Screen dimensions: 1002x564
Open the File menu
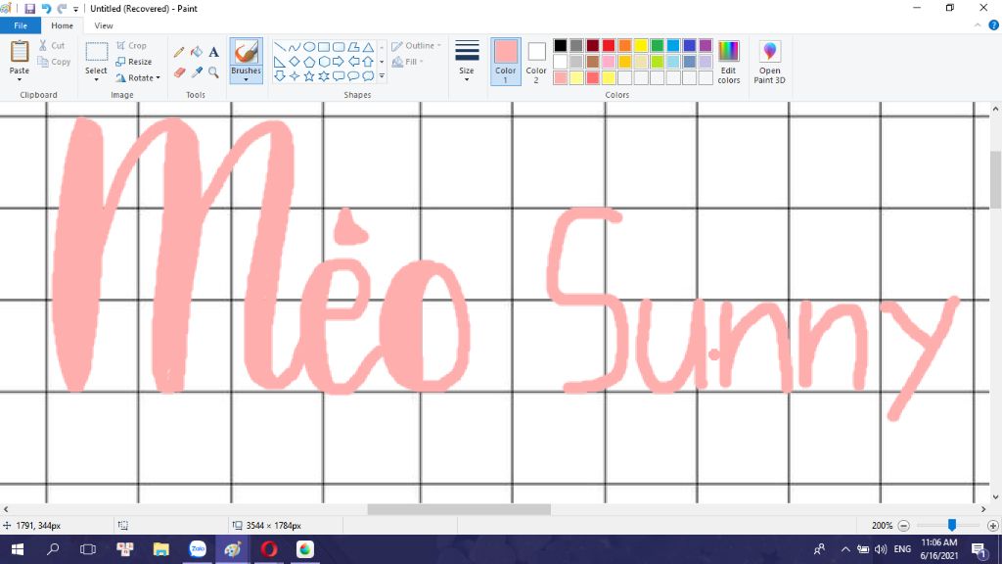click(x=21, y=25)
